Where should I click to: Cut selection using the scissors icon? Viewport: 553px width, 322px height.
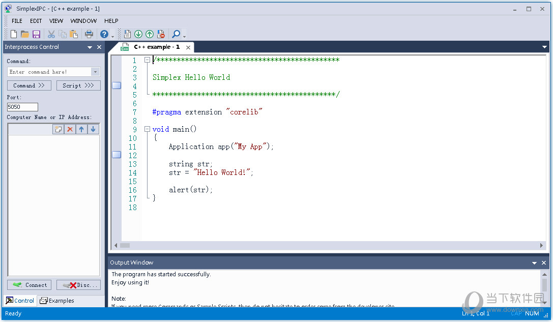coord(51,34)
